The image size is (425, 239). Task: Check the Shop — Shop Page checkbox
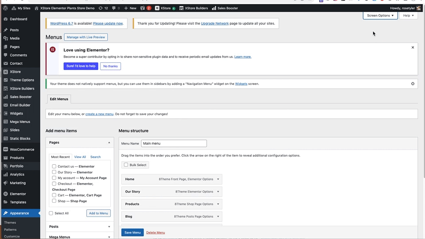click(x=54, y=201)
